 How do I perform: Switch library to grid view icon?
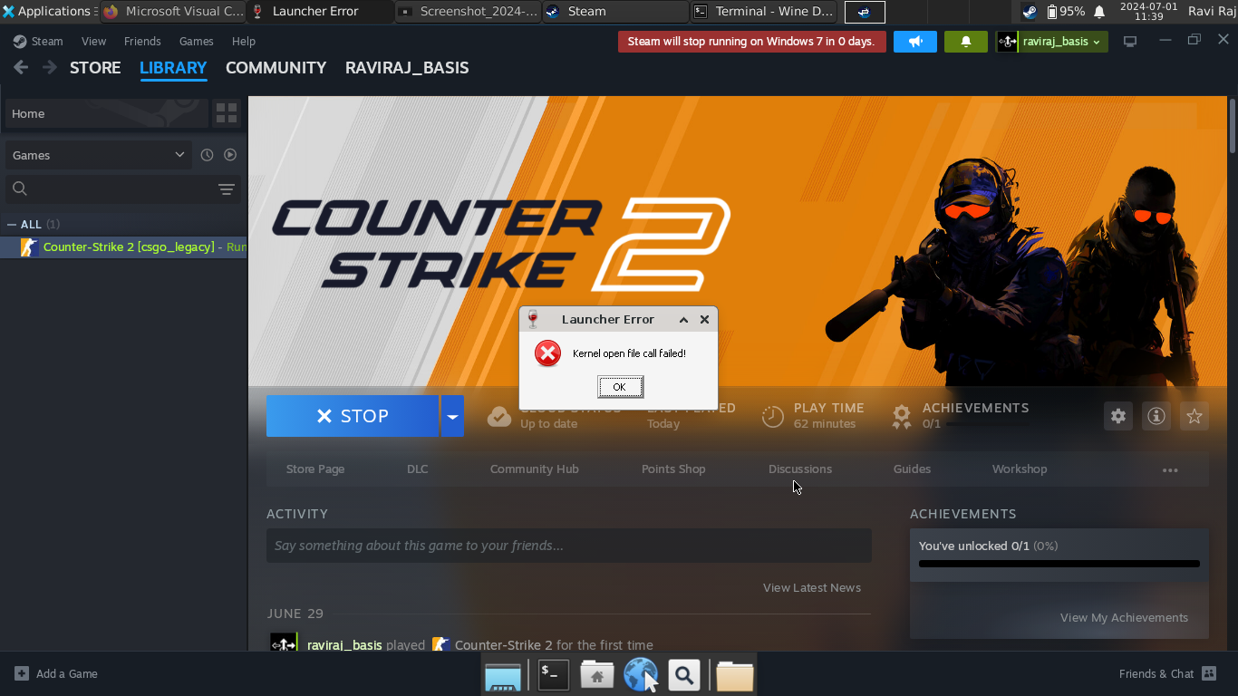(x=227, y=113)
